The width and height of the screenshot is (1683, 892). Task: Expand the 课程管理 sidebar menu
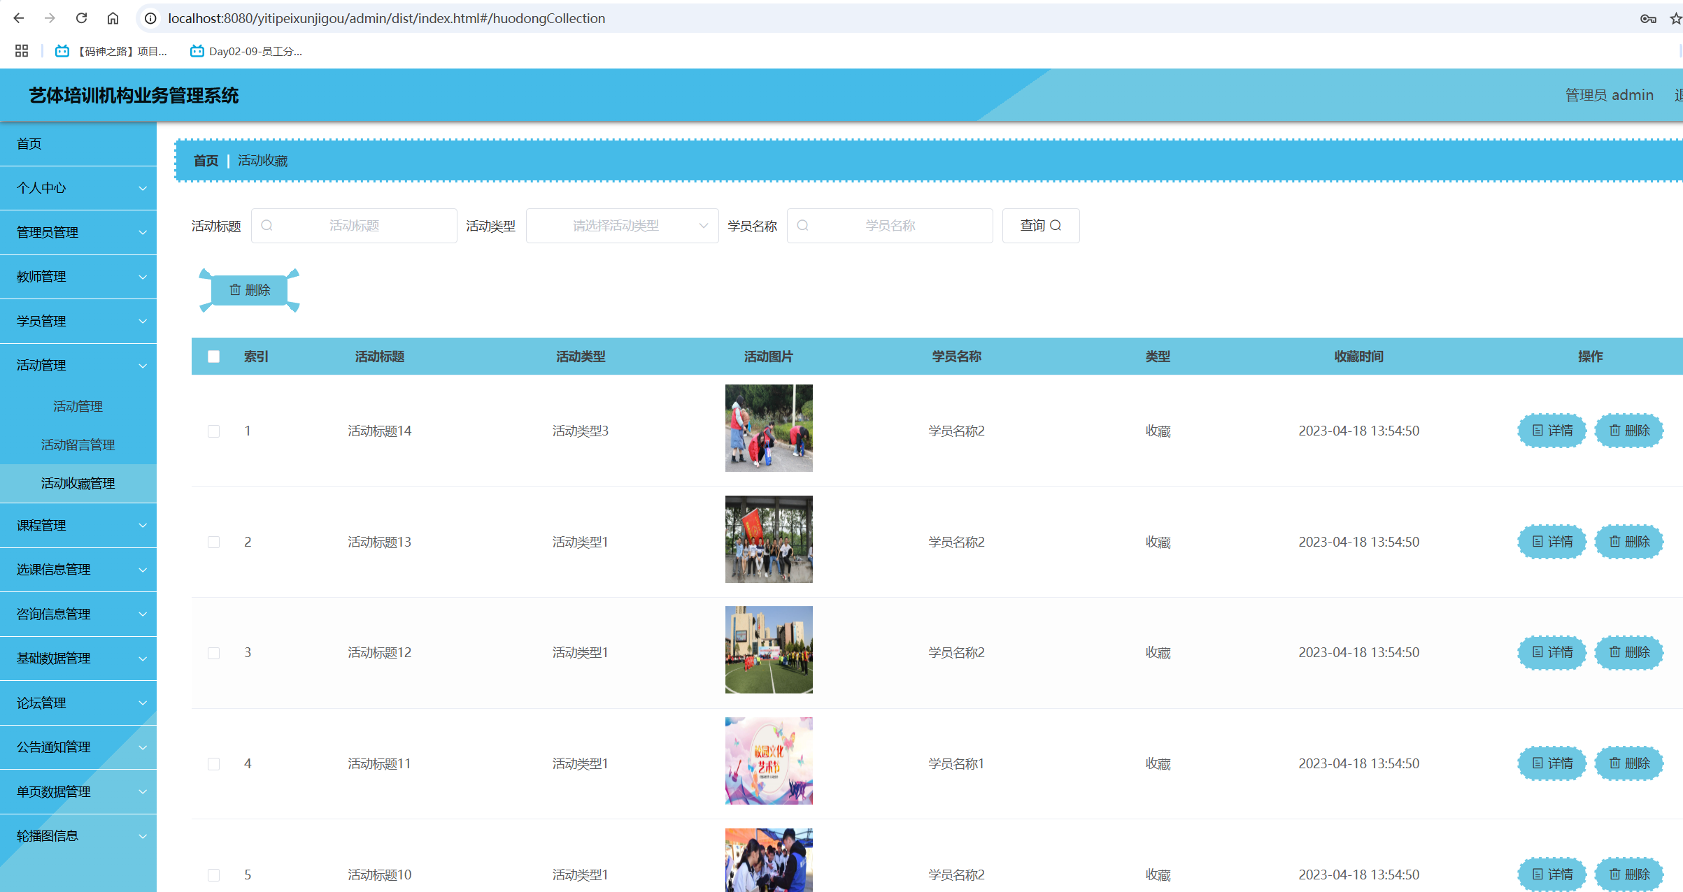pos(78,526)
